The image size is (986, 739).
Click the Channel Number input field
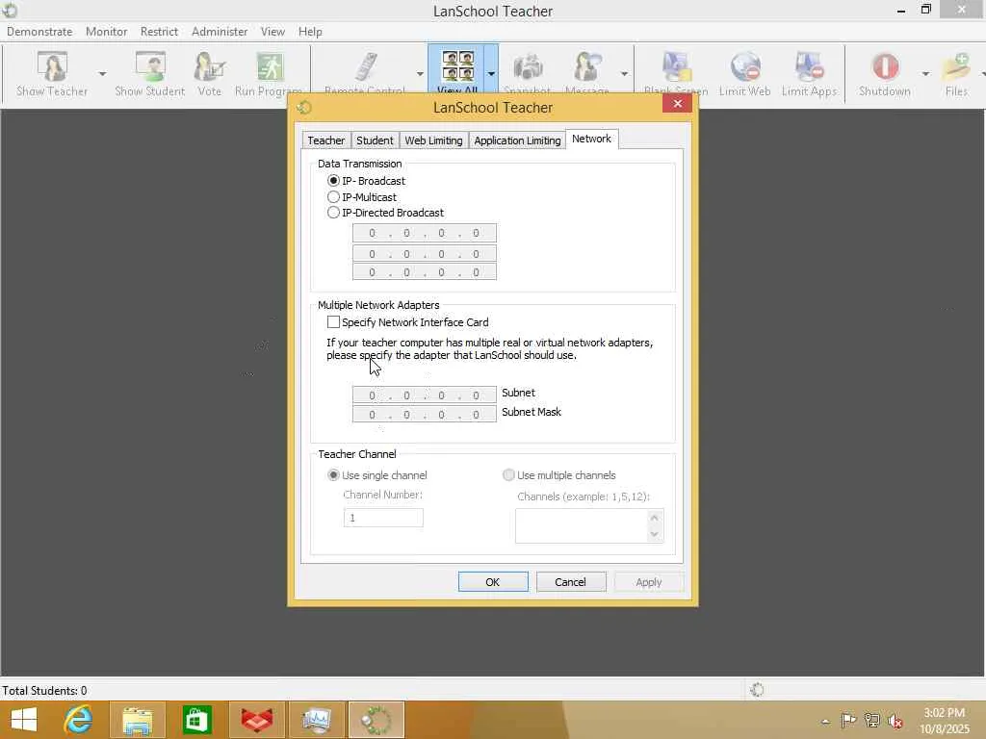click(383, 518)
